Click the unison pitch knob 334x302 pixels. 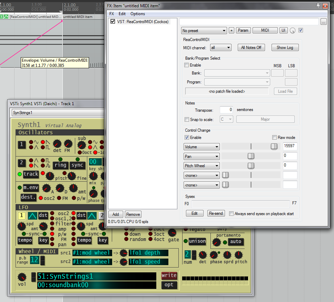pos(238,255)
